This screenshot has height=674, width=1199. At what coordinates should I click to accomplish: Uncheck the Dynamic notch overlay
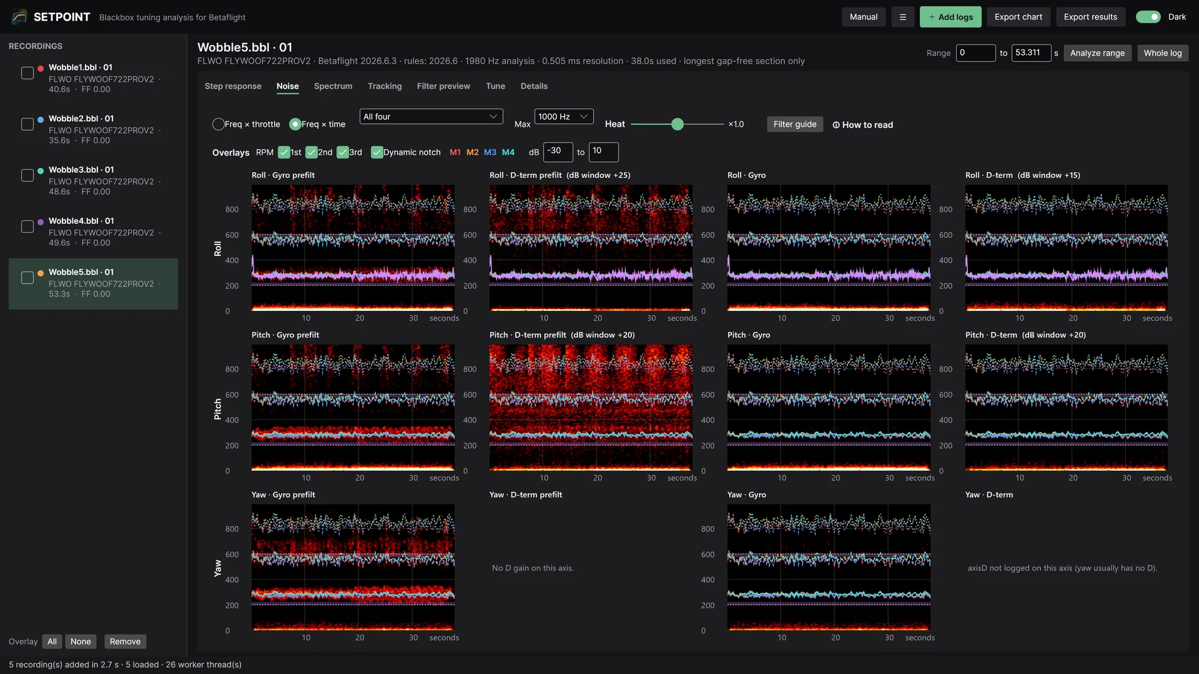point(377,152)
